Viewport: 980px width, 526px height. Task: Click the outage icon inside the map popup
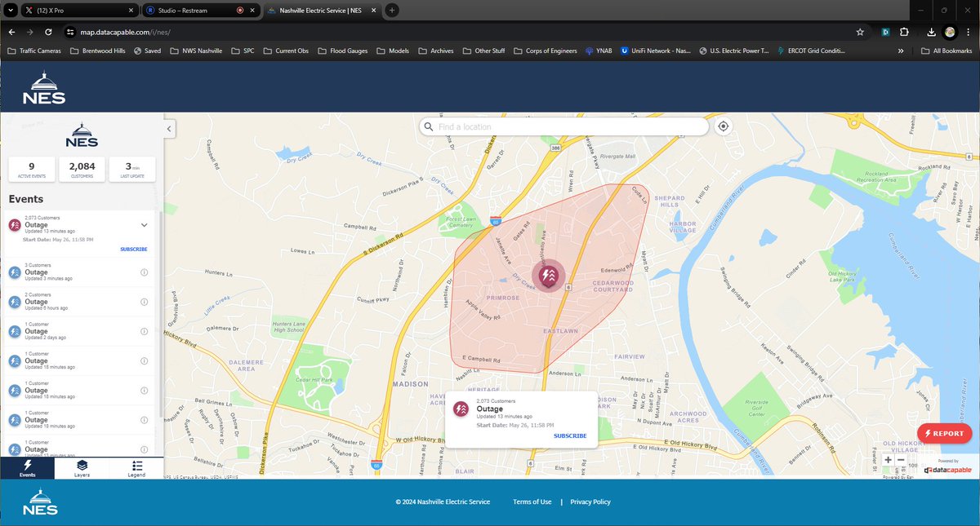click(x=461, y=408)
